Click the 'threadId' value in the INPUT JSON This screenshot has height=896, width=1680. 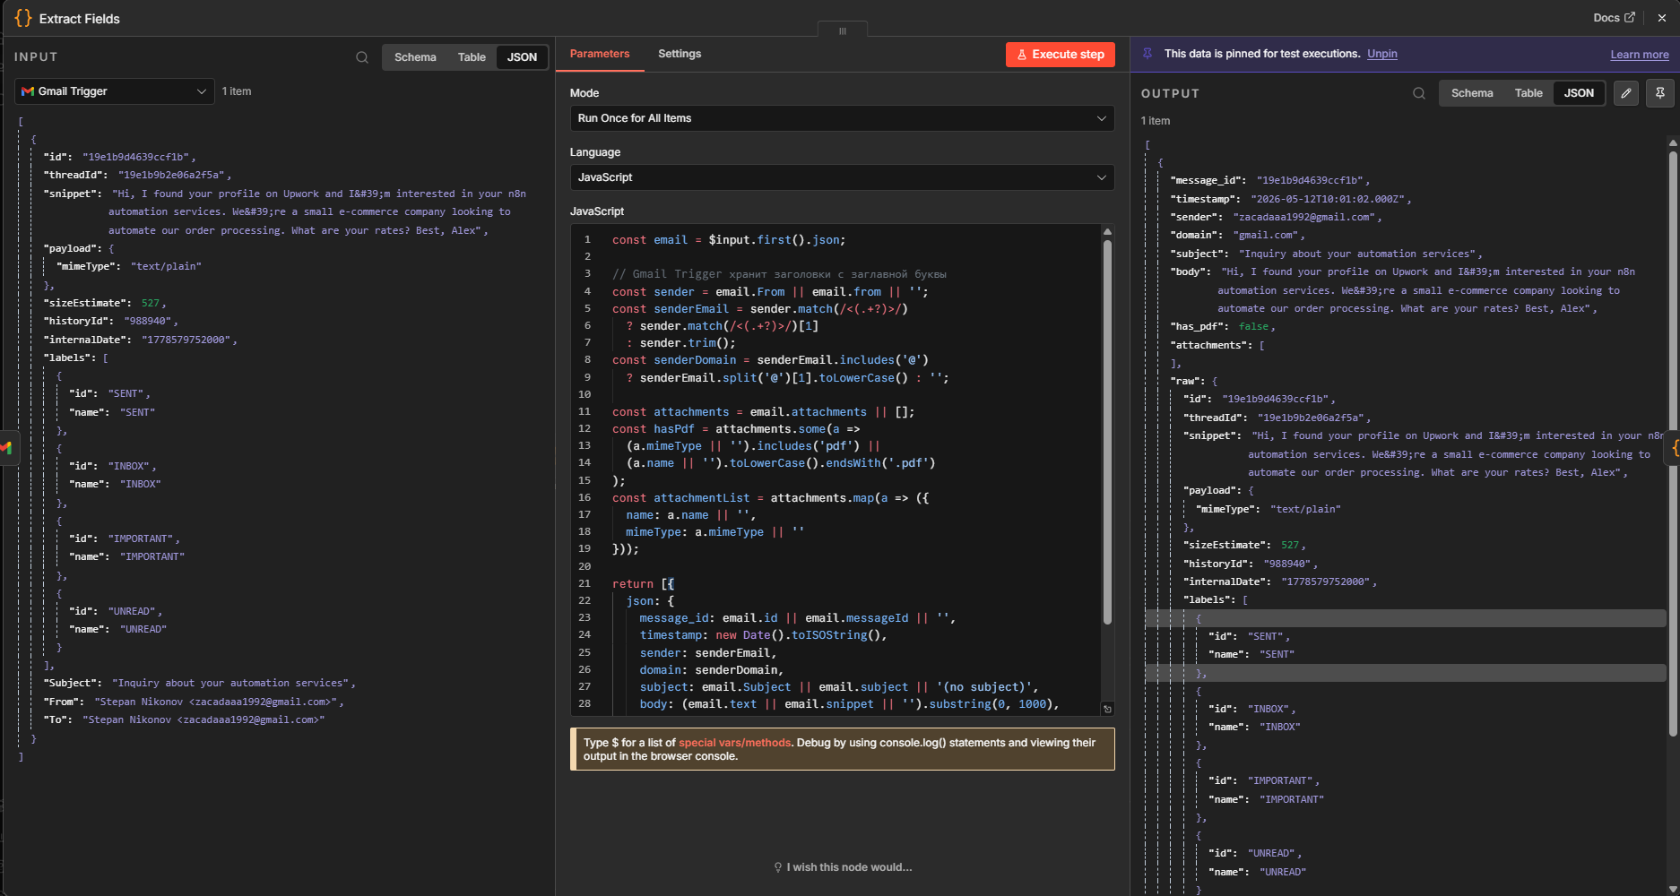click(x=174, y=175)
